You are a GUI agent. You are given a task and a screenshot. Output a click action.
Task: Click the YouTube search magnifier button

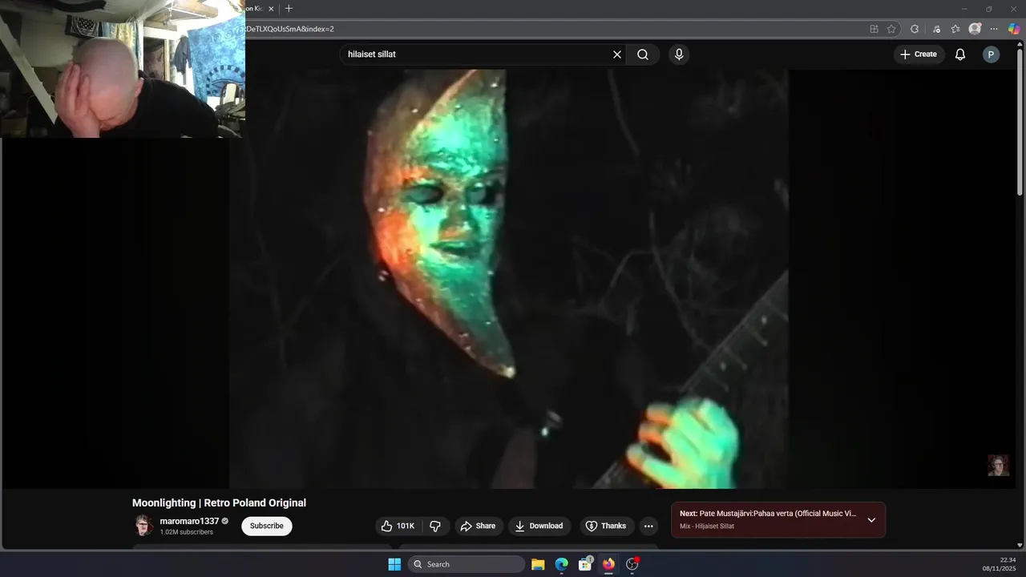tap(643, 54)
